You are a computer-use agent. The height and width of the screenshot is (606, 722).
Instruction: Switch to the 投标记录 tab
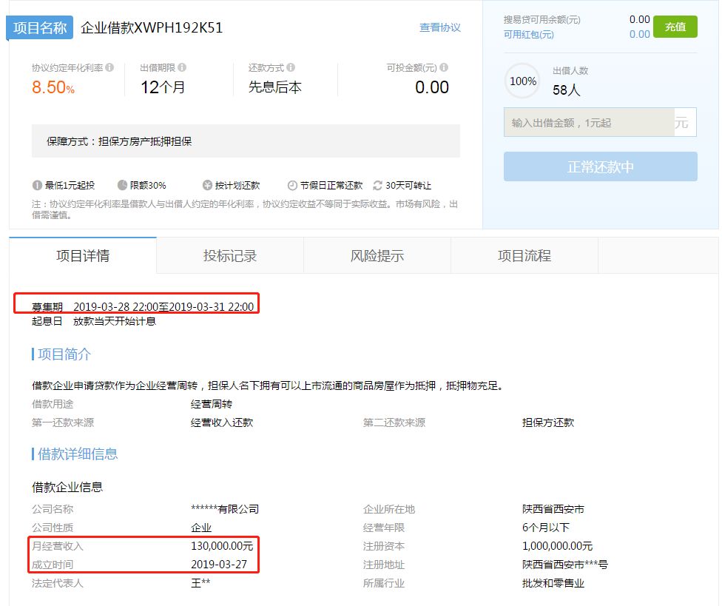(230, 255)
